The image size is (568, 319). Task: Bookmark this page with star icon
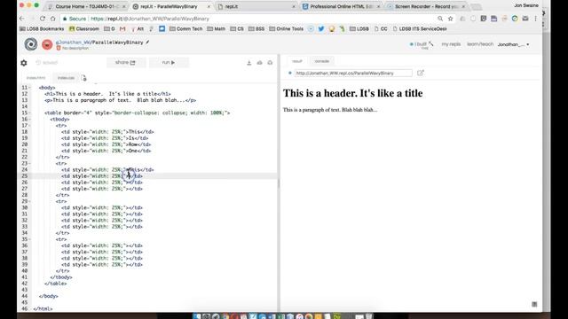pyautogui.click(x=450, y=19)
